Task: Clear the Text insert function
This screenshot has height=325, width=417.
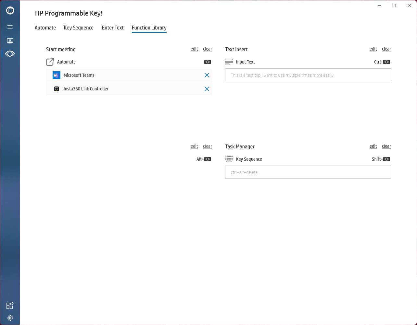Action: [x=386, y=49]
